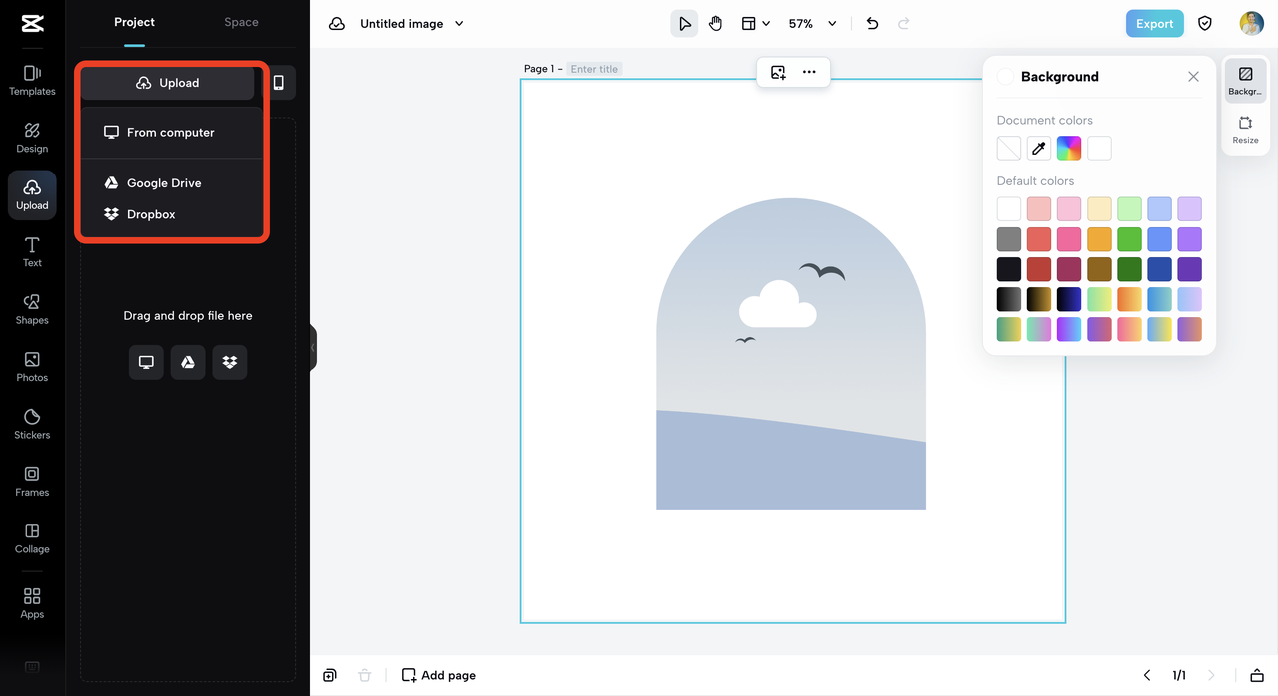This screenshot has height=696, width=1278.
Task: Open the Resize tool in right panel
Action: (x=1245, y=131)
